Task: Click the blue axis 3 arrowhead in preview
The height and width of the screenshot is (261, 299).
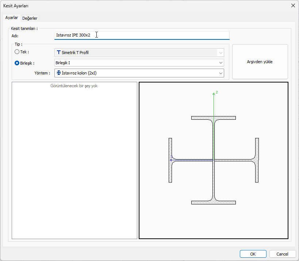Action: click(171, 160)
